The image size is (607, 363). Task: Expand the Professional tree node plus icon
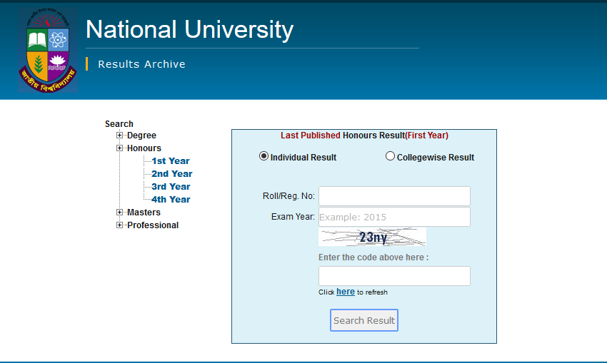[x=120, y=225]
